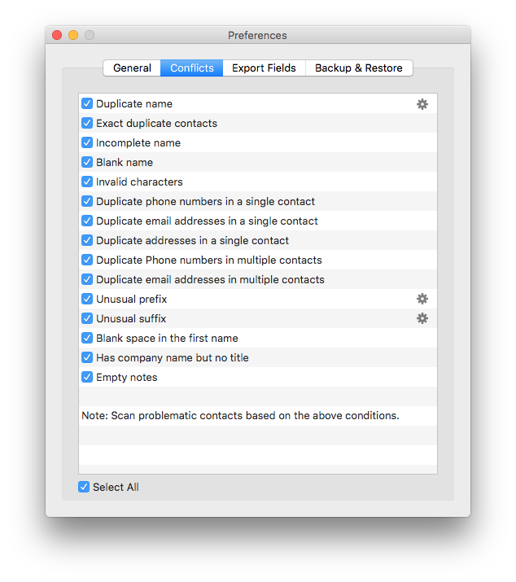Uncheck Duplicate addresses in a single contact
The height and width of the screenshot is (582, 516).
[87, 240]
